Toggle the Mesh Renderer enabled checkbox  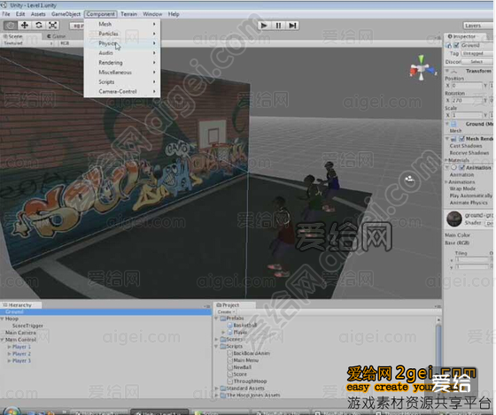pyautogui.click(x=461, y=139)
